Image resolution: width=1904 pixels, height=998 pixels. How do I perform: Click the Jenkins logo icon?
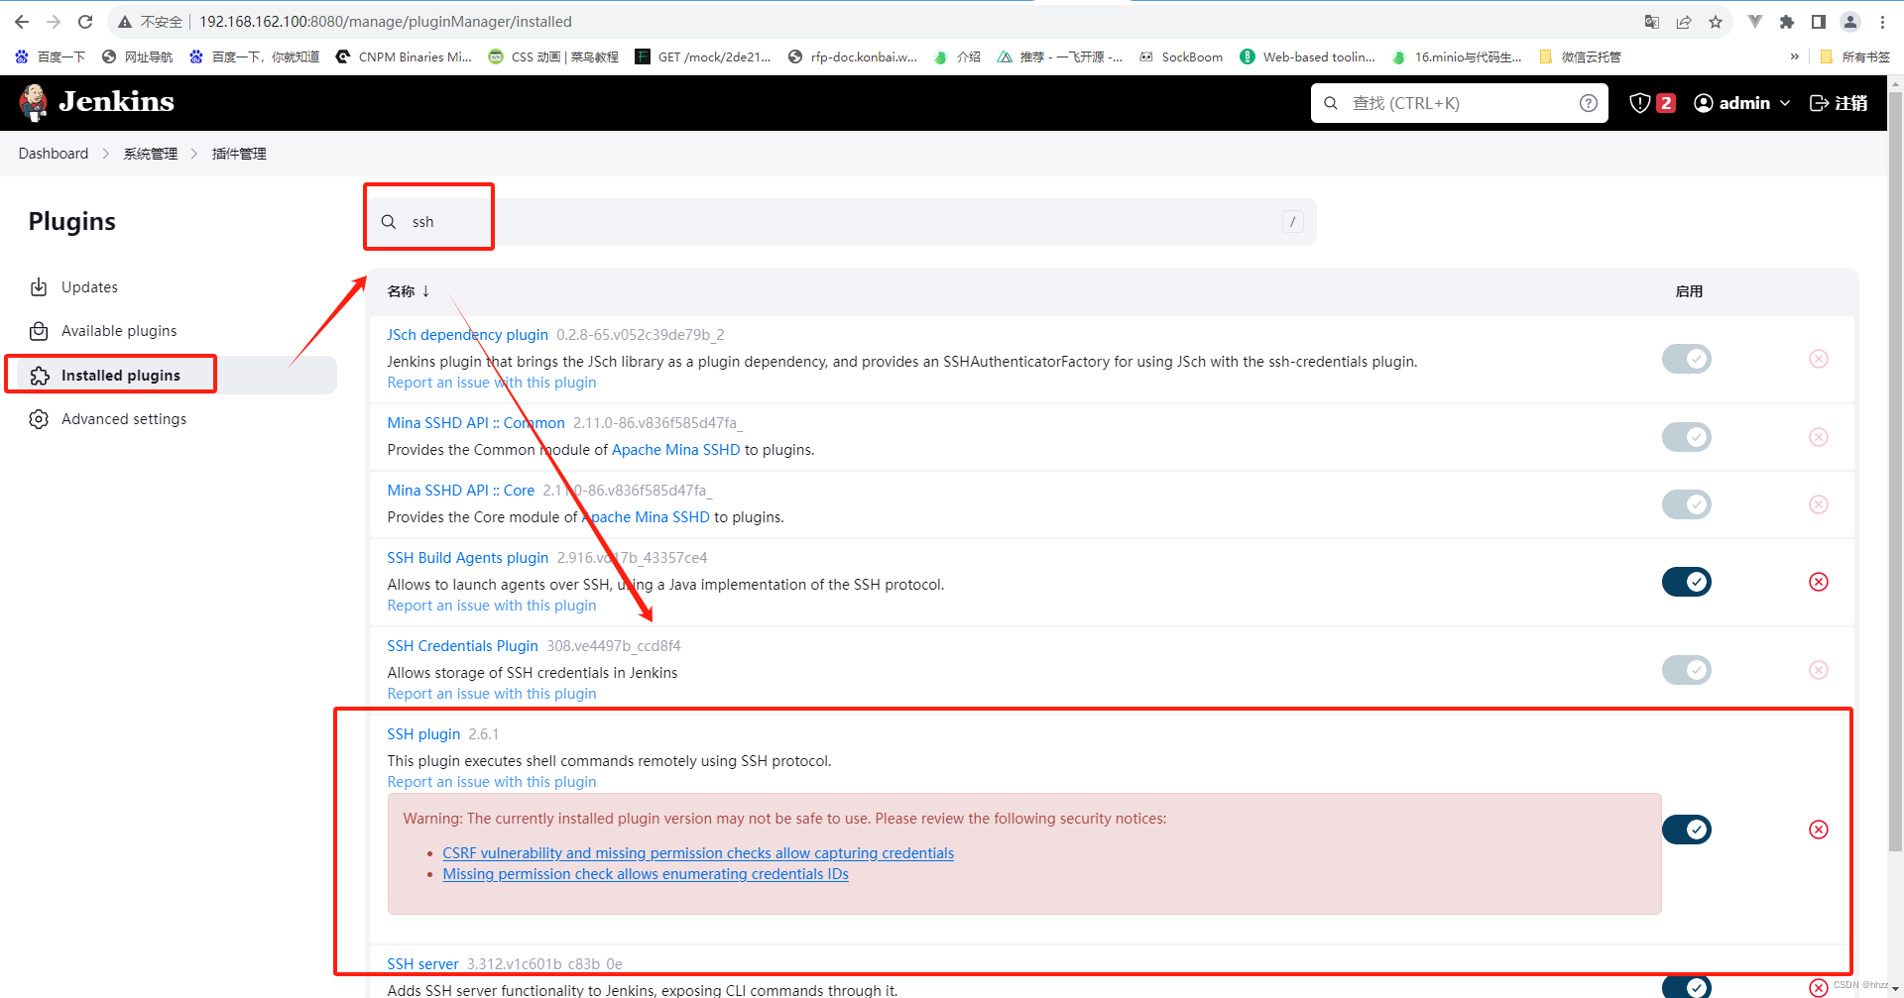pyautogui.click(x=34, y=102)
